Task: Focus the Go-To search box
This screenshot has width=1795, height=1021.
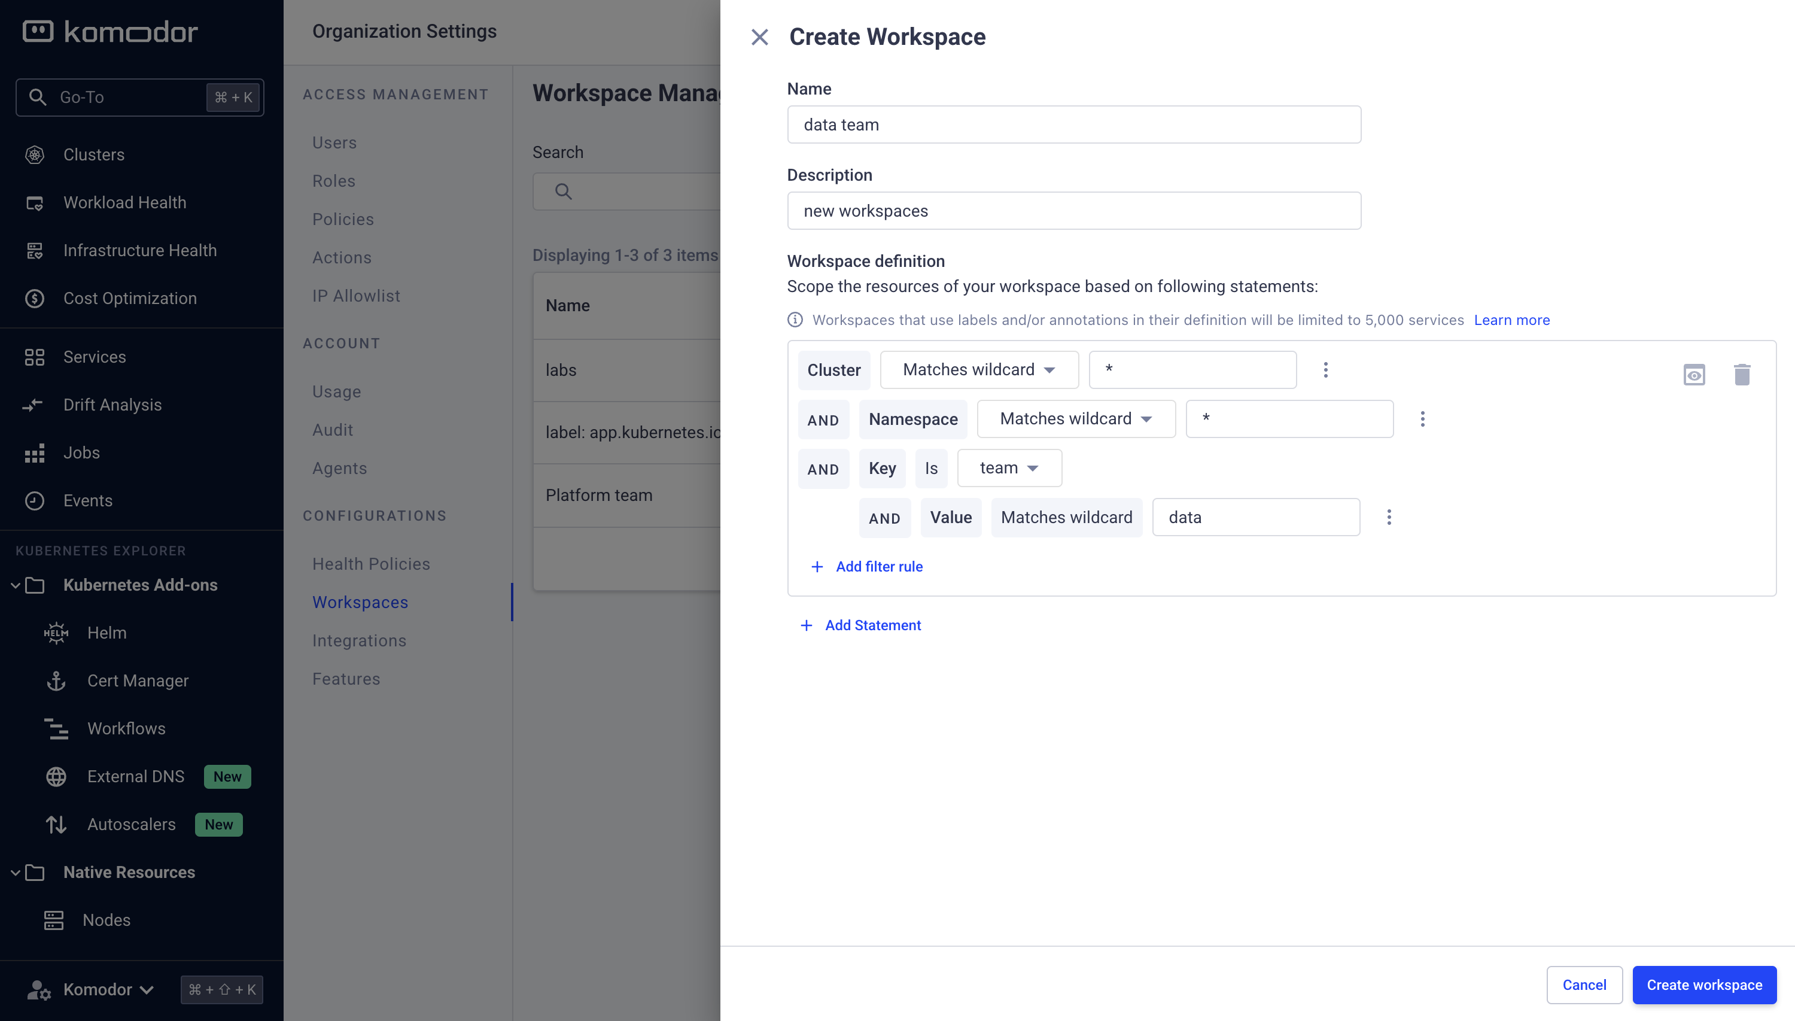Action: [x=139, y=97]
